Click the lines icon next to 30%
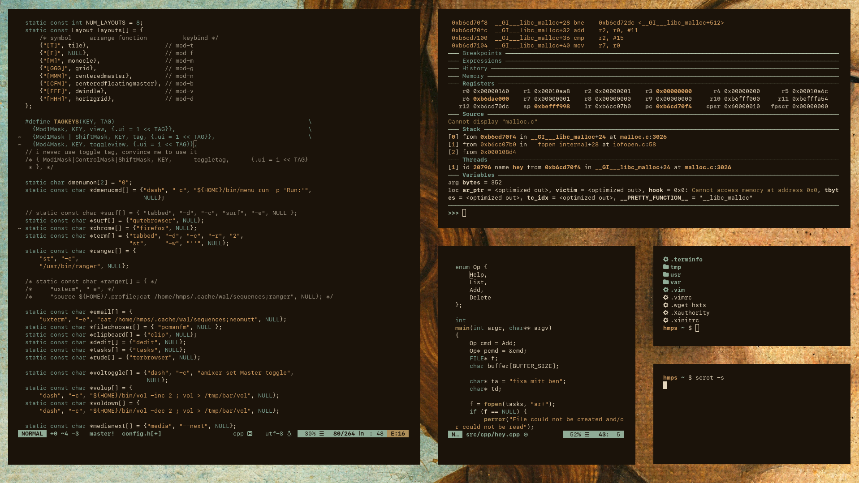 tap(321, 433)
